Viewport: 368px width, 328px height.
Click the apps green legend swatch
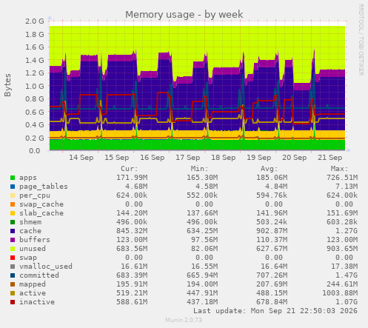coord(13,178)
